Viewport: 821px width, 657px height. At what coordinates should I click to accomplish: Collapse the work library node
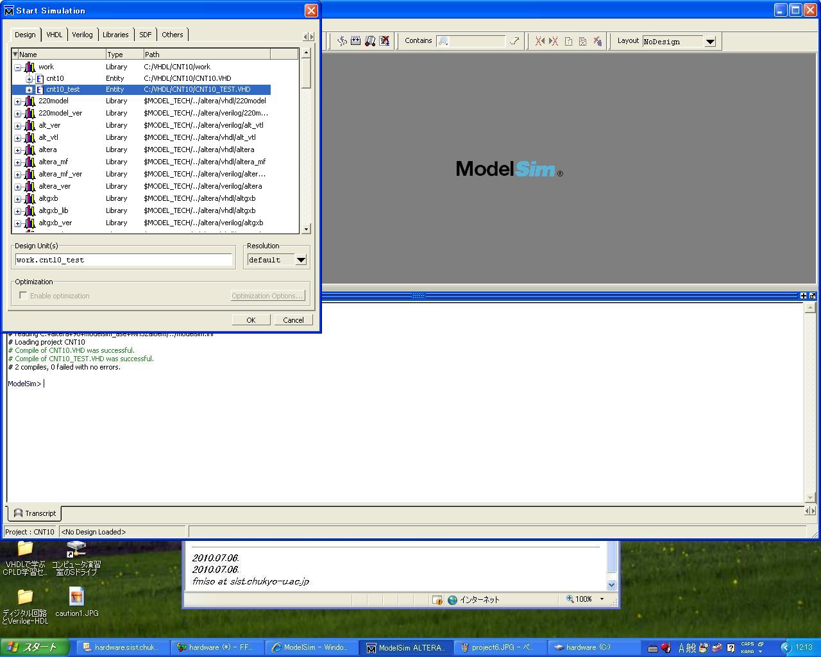18,67
